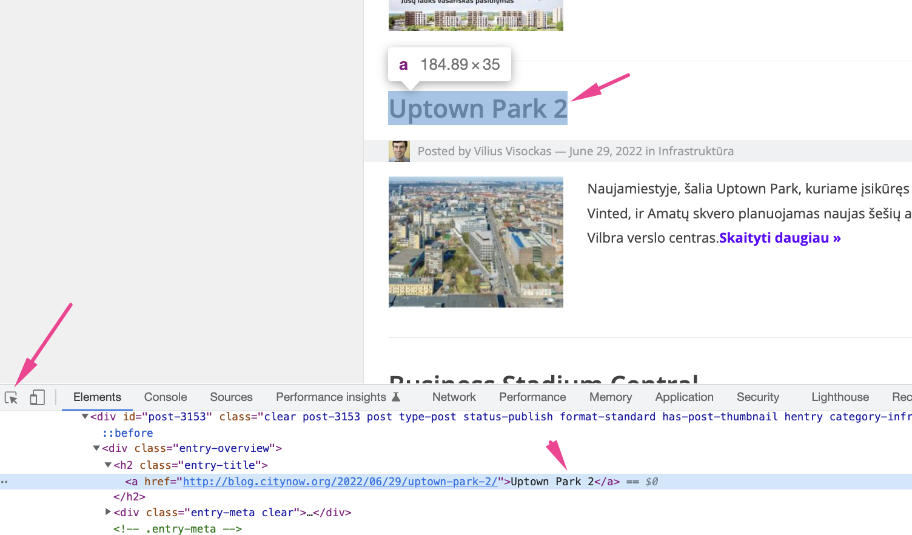Collapse the post-3153 div node

tap(85, 417)
